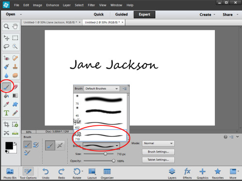This screenshot has width=242, height=181.
Task: Select the Zoom tool
Action: (6, 26)
